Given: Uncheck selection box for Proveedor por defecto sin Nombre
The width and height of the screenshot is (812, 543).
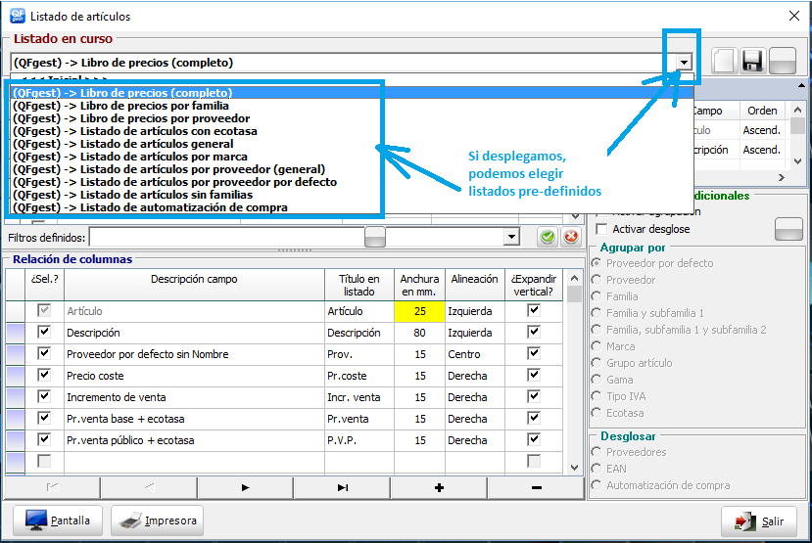Looking at the screenshot, I should pyautogui.click(x=44, y=353).
